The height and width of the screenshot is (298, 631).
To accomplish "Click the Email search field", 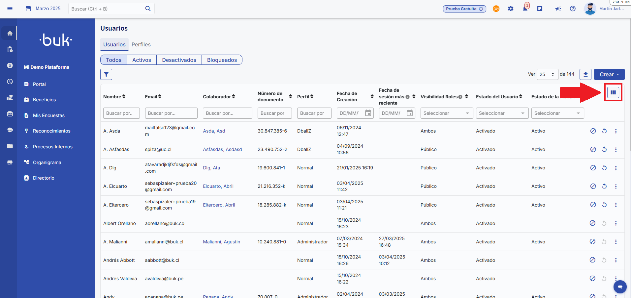I will 171,113.
